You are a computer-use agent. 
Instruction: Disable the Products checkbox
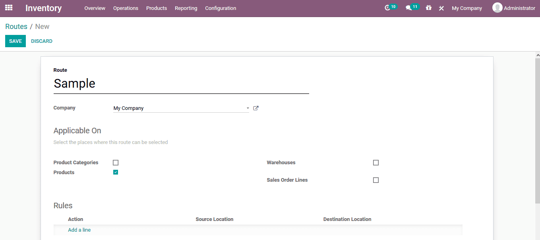tap(115, 172)
